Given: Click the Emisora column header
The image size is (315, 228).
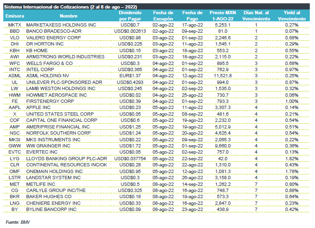Looking at the screenshot, I should [x=15, y=16].
